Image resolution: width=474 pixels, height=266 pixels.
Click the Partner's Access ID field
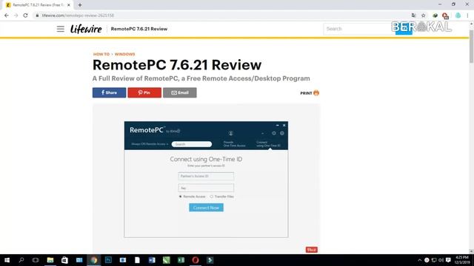tap(206, 176)
